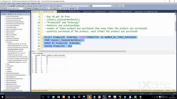Click the Execute button
177x99 pixels.
[28, 9]
